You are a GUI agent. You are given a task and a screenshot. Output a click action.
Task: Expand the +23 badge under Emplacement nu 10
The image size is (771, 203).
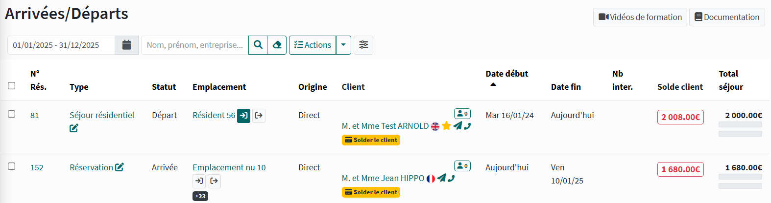click(x=200, y=196)
